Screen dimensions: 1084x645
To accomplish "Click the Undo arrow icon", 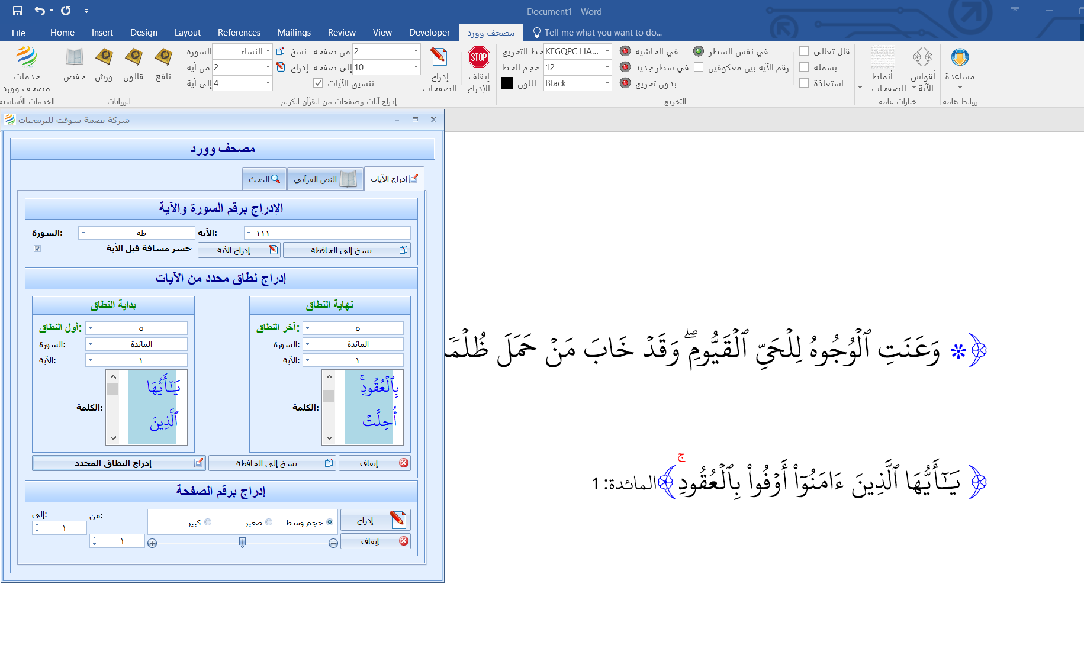I will 40,11.
